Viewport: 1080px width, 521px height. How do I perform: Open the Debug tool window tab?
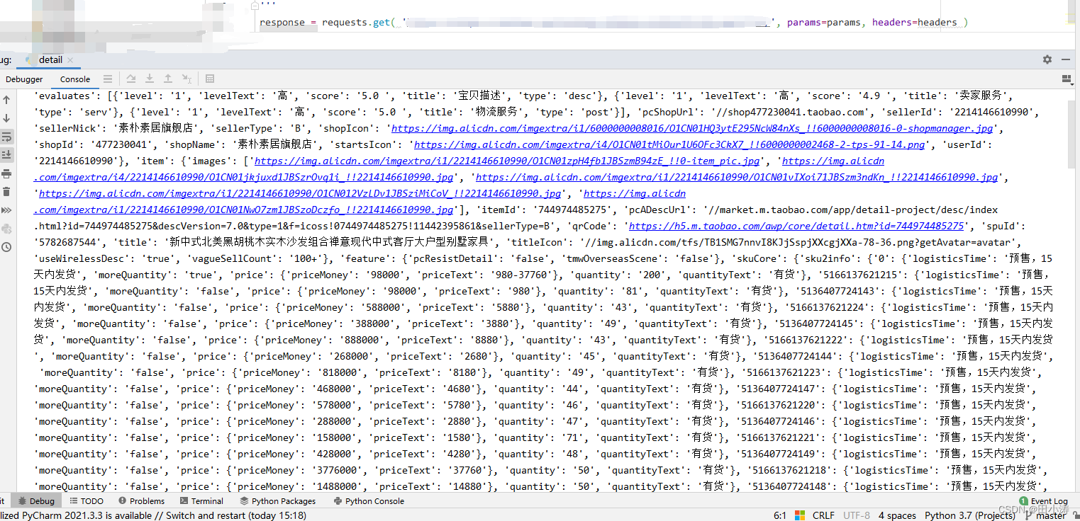click(x=35, y=500)
